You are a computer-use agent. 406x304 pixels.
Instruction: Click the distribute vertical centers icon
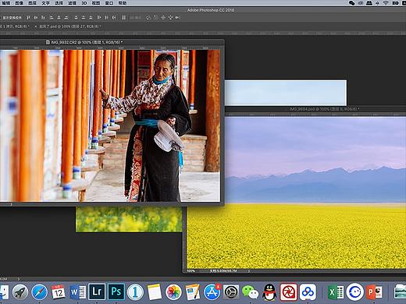(84, 17)
